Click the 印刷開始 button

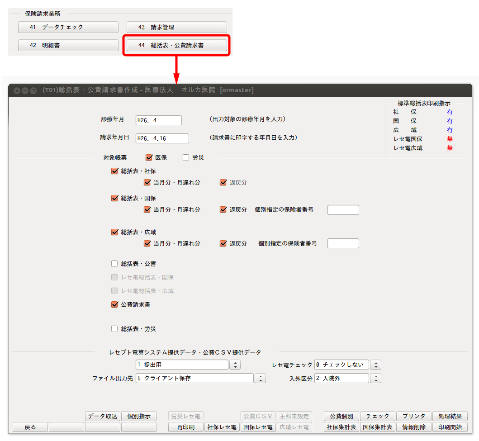point(450,427)
